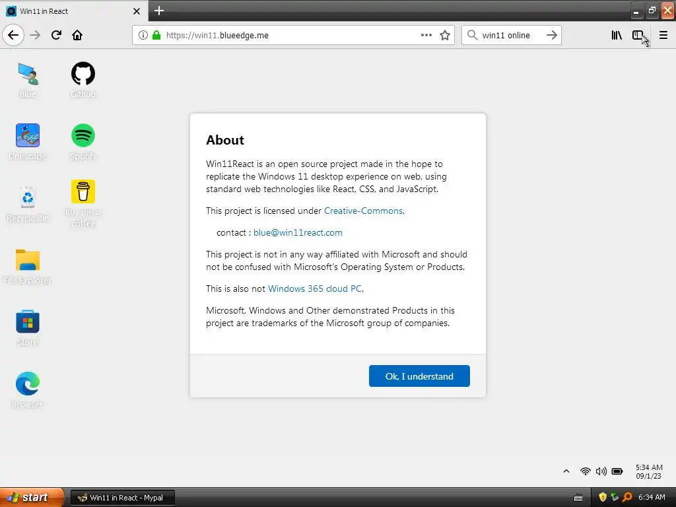Open the Store desktop icon
This screenshot has height=507, width=676.
coord(28,329)
